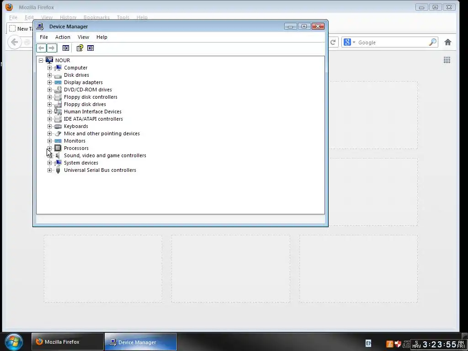Click the Firefox back navigation button
Screen dimensions: 468x351
[14, 42]
